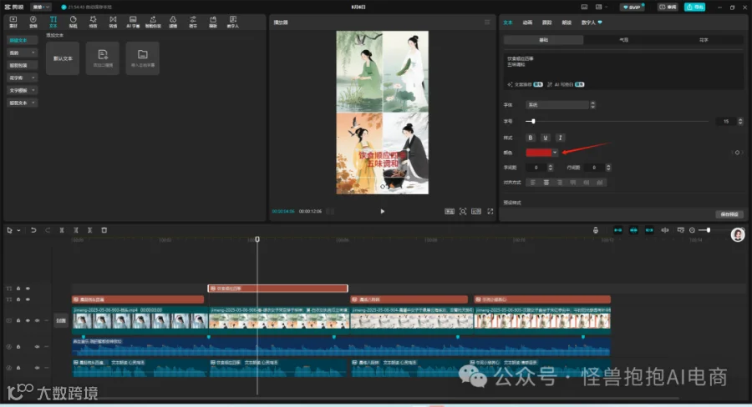The width and height of the screenshot is (752, 407).
Task: Mute the main video track speaker icon
Action: point(37,320)
